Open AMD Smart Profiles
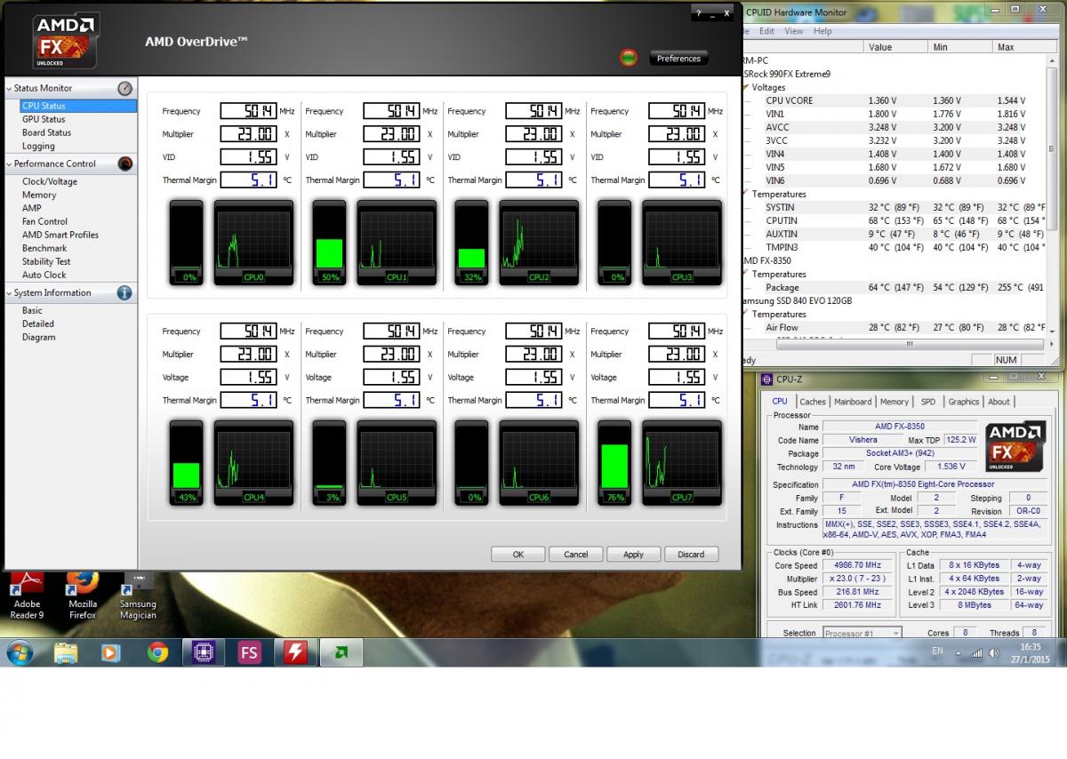 [60, 235]
